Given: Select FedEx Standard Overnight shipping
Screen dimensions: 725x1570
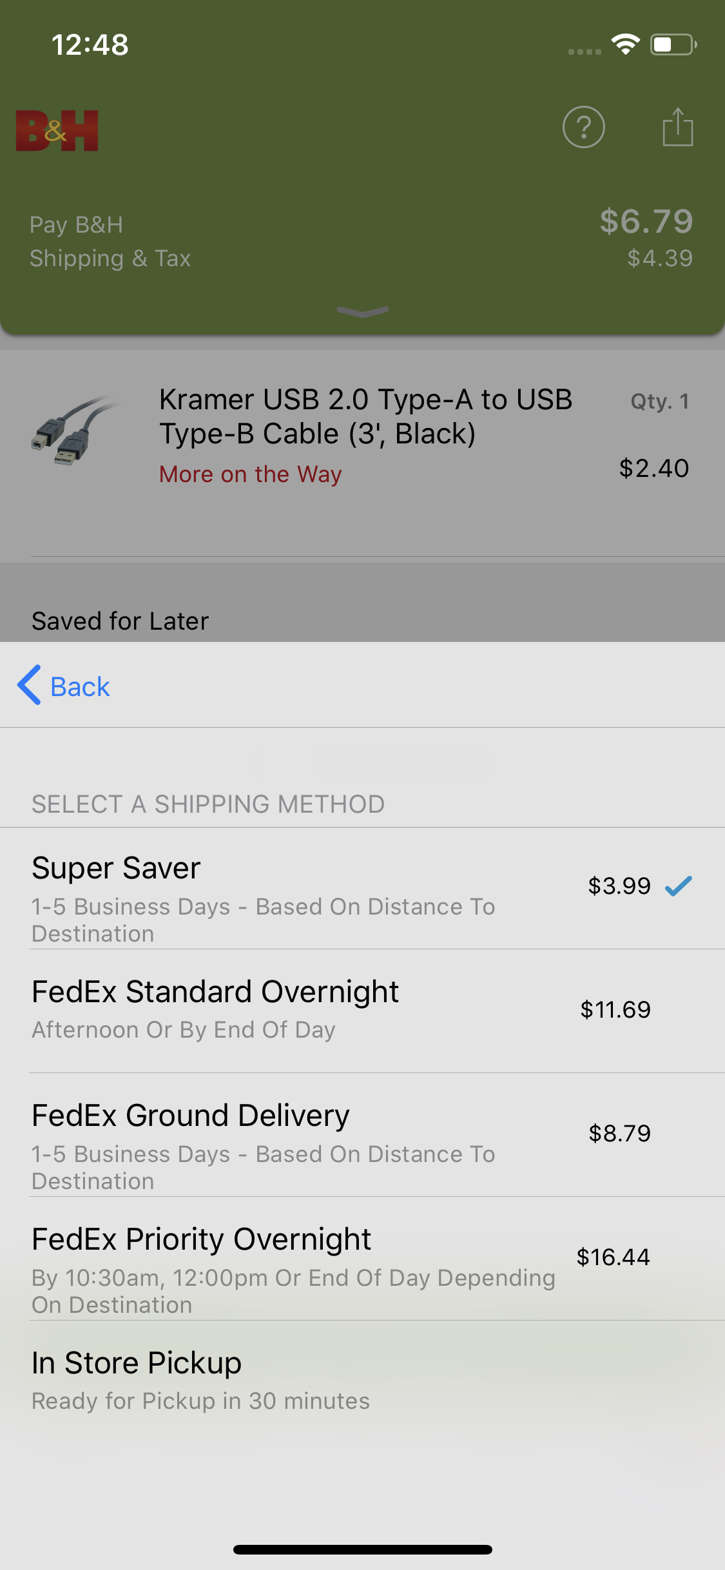Looking at the screenshot, I should pos(362,1009).
